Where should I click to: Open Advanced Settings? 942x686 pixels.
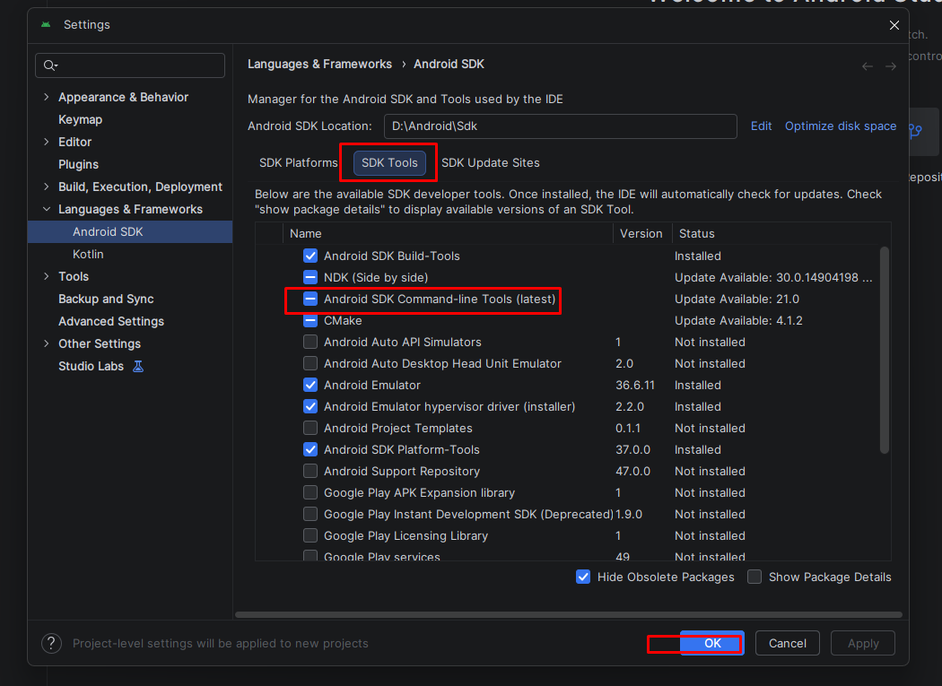[x=111, y=321]
